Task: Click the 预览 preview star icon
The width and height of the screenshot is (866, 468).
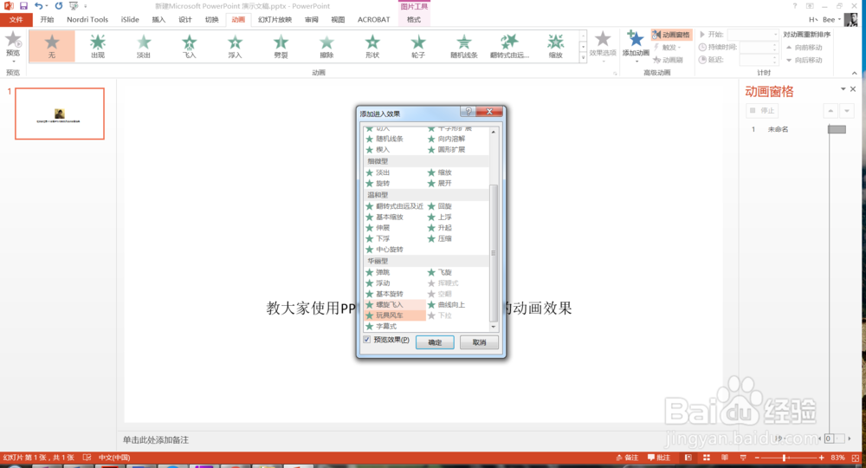Action: (x=13, y=41)
